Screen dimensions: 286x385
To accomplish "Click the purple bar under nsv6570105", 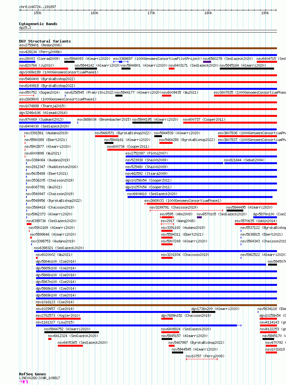I will click(199, 217).
